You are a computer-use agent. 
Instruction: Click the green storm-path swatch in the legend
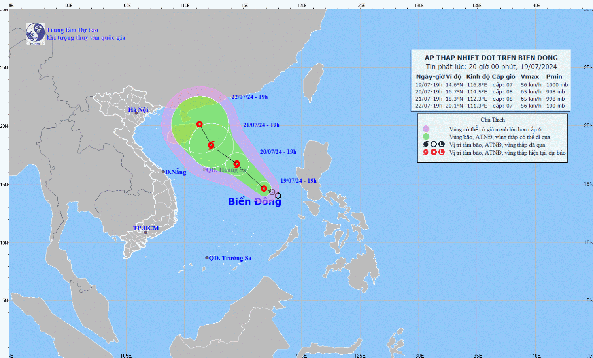[x=426, y=137]
